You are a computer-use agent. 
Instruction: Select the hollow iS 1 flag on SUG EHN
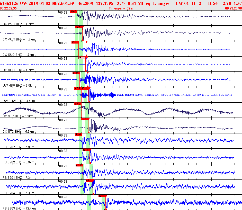[82, 58]
